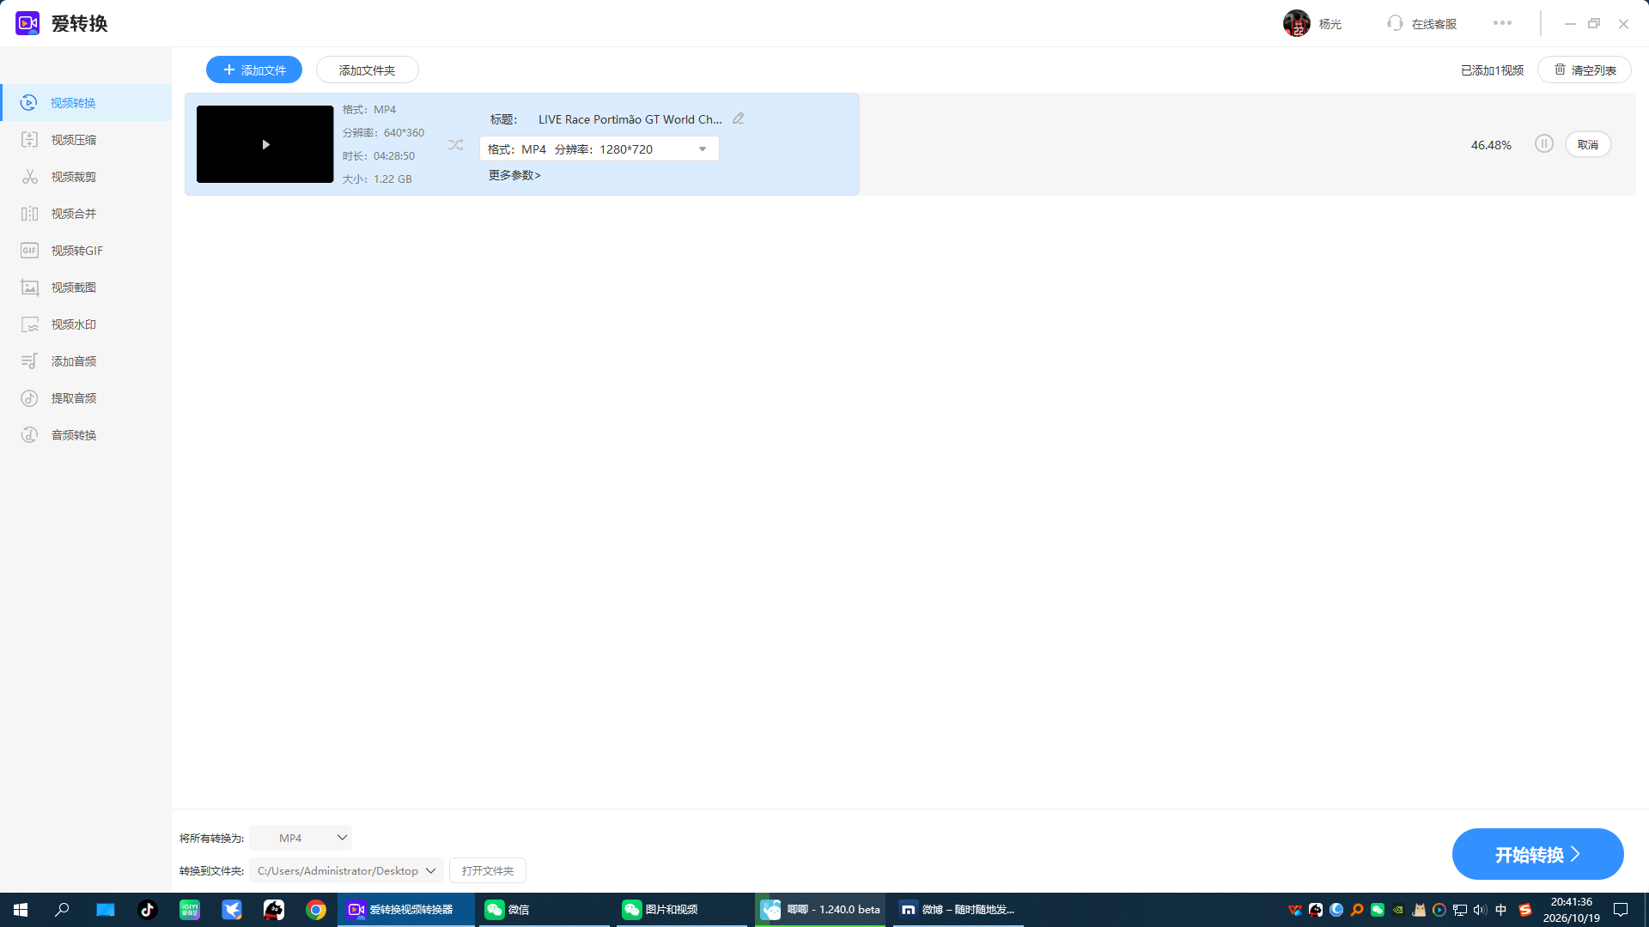Open the TikTok taskbar icon
This screenshot has height=927, width=1649.
coord(148,910)
